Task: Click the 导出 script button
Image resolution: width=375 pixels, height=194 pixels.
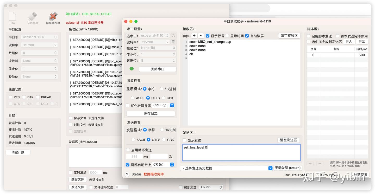Action: (x=362, y=42)
